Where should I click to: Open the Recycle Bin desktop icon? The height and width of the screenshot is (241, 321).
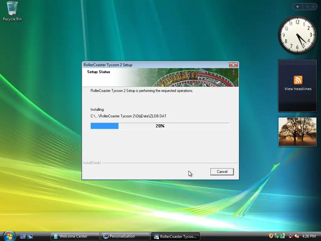point(12,11)
